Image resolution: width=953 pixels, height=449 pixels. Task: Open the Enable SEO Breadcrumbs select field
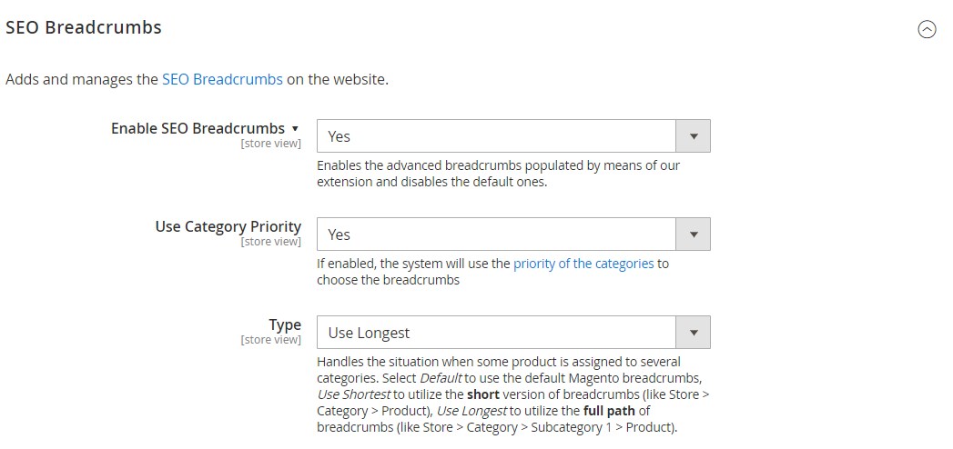496,136
